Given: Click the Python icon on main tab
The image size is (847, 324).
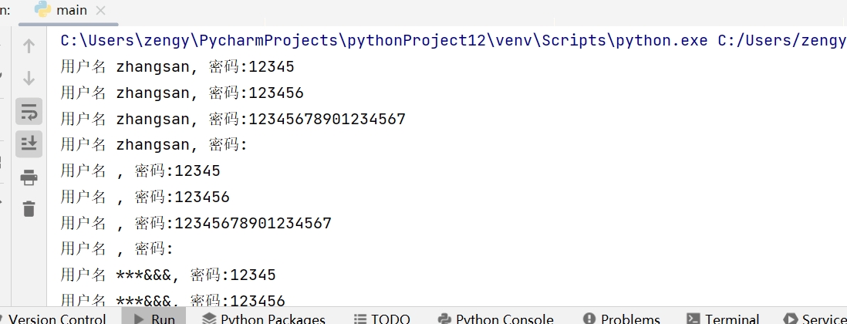Looking at the screenshot, I should 43,11.
